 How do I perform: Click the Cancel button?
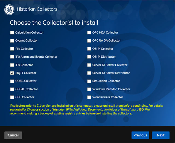pyautogui.click(x=13, y=135)
